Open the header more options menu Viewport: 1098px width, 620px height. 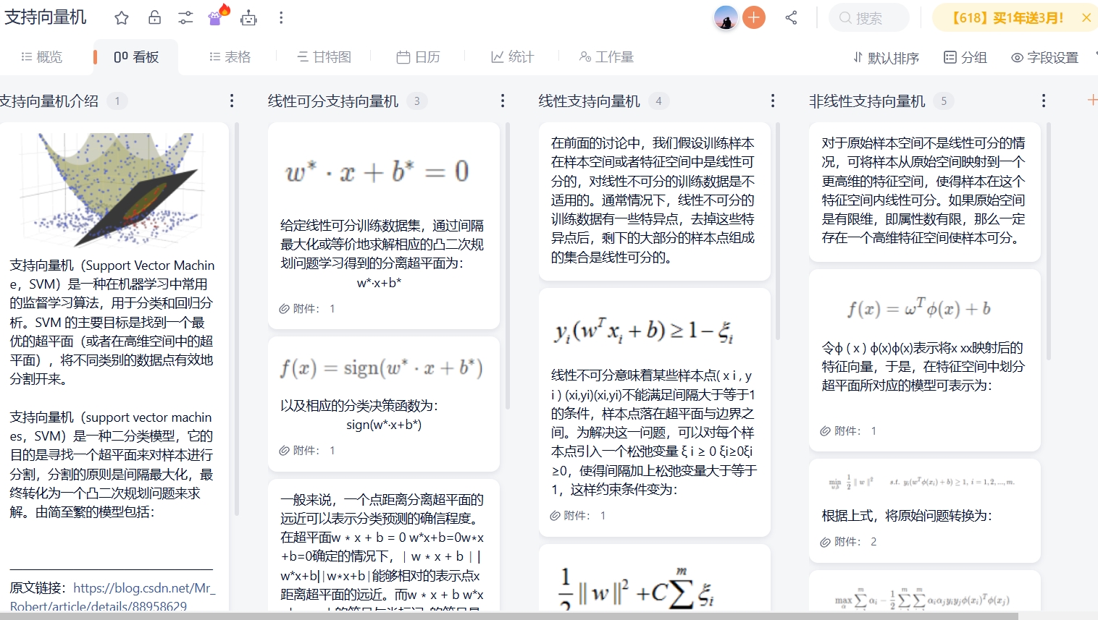tap(280, 17)
